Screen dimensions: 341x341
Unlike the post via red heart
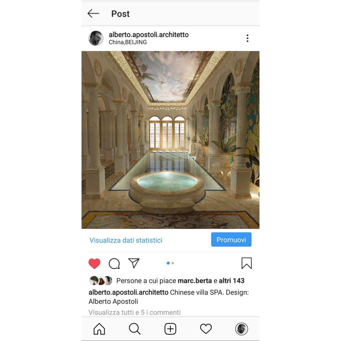94,263
